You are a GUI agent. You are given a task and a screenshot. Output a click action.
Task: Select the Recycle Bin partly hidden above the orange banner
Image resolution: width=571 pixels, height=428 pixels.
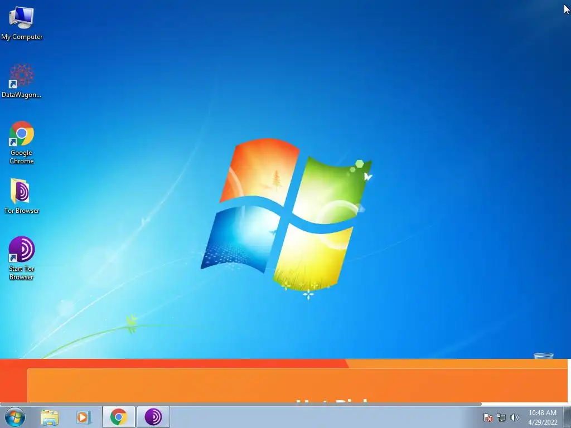[543, 356]
